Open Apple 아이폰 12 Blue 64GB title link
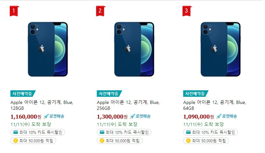265x153 pixels. click(214, 105)
